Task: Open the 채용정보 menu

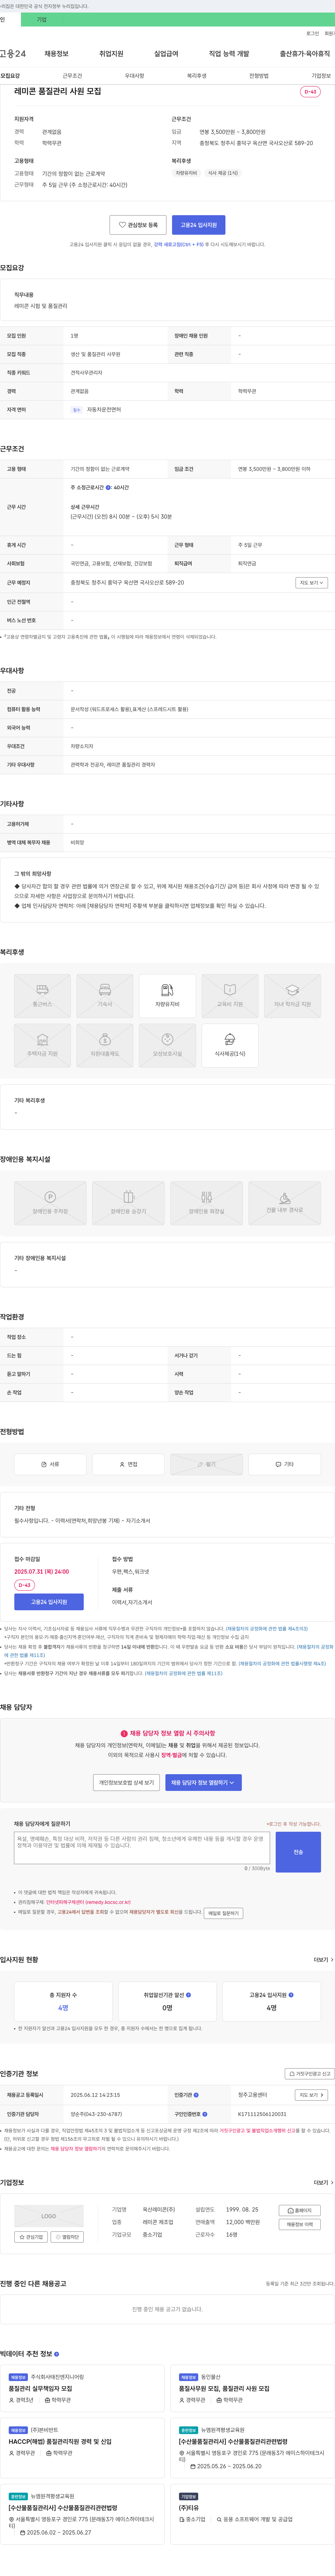Action: (x=56, y=54)
